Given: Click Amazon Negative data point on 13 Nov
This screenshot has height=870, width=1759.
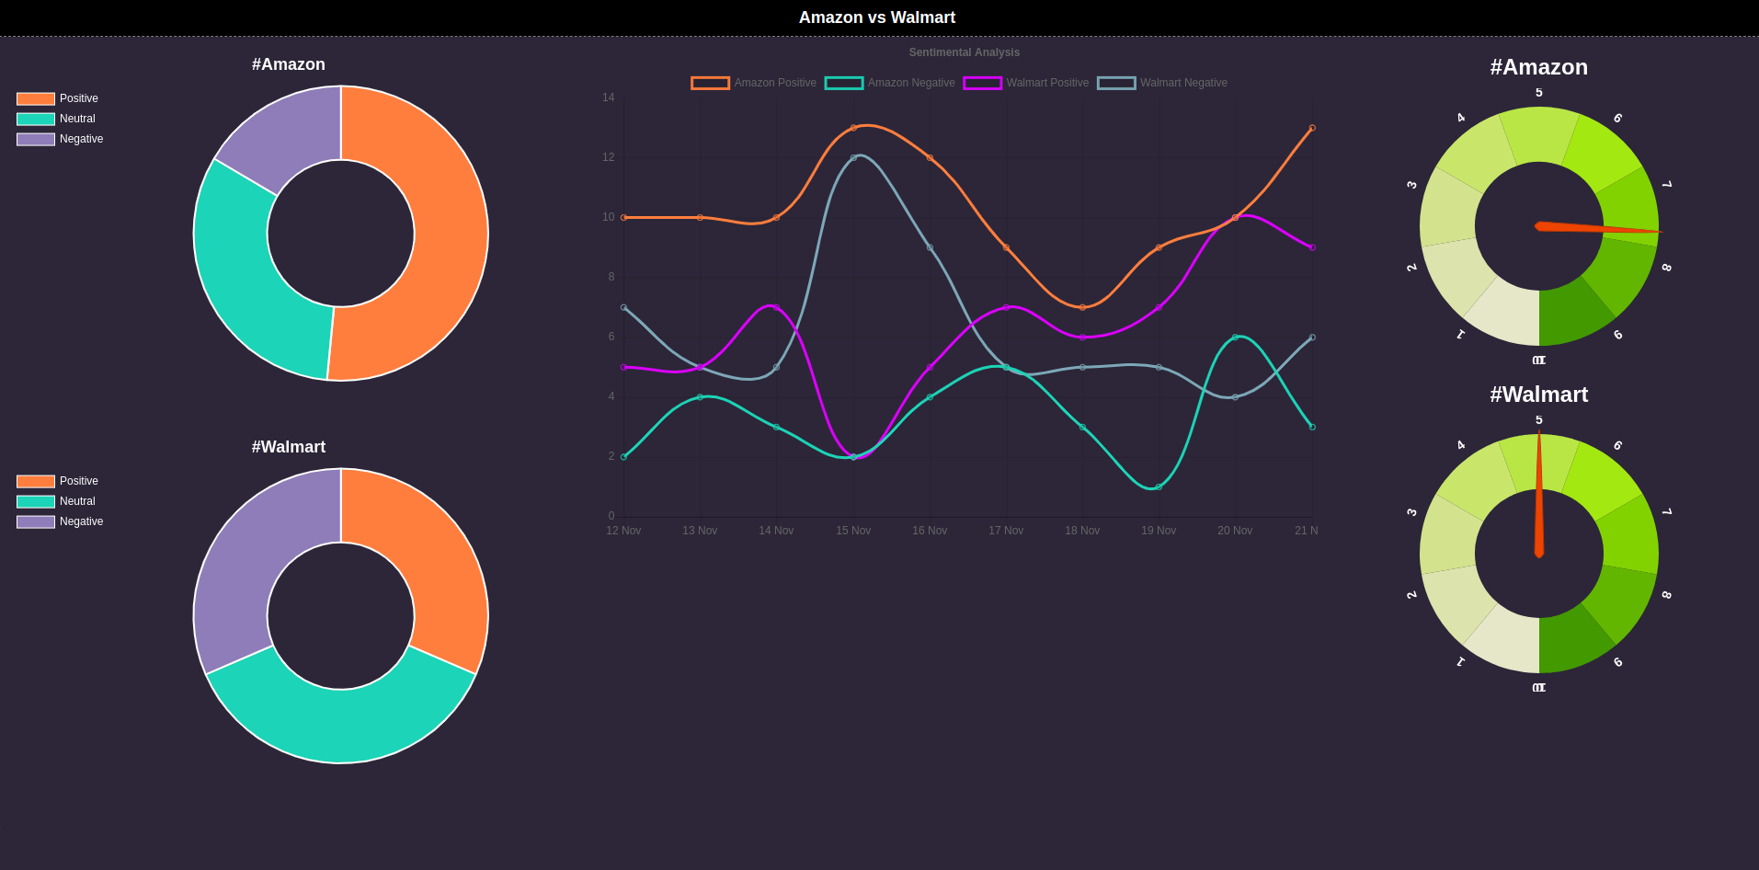Looking at the screenshot, I should point(700,397).
